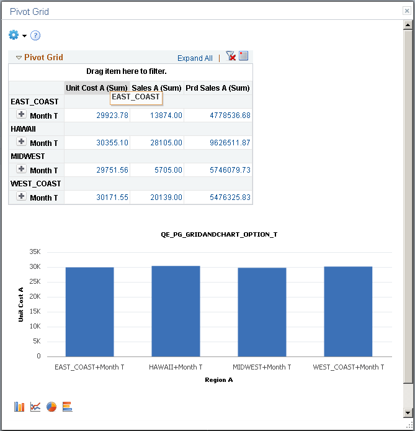Expand Month T under MIDWEST
The image size is (415, 431).
21,170
